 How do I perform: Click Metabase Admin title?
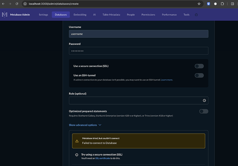point(20,14)
